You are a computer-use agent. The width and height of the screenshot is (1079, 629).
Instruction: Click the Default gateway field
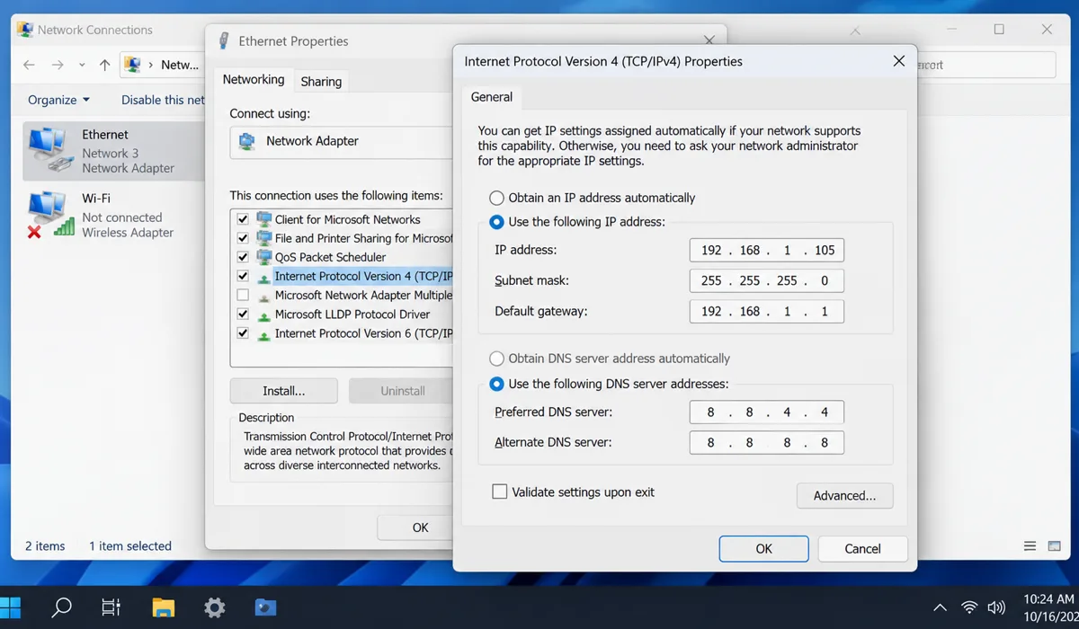point(767,312)
